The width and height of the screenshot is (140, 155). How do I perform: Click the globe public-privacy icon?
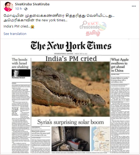coord(26,9)
